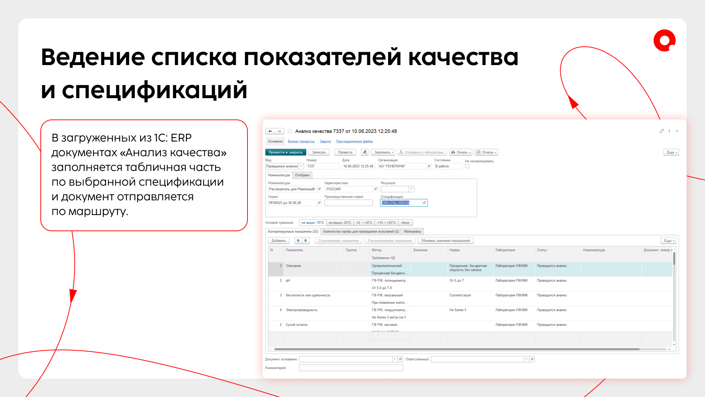This screenshot has width=705, height=397.
Task: Add document to favorites with star icon
Action: (x=290, y=131)
